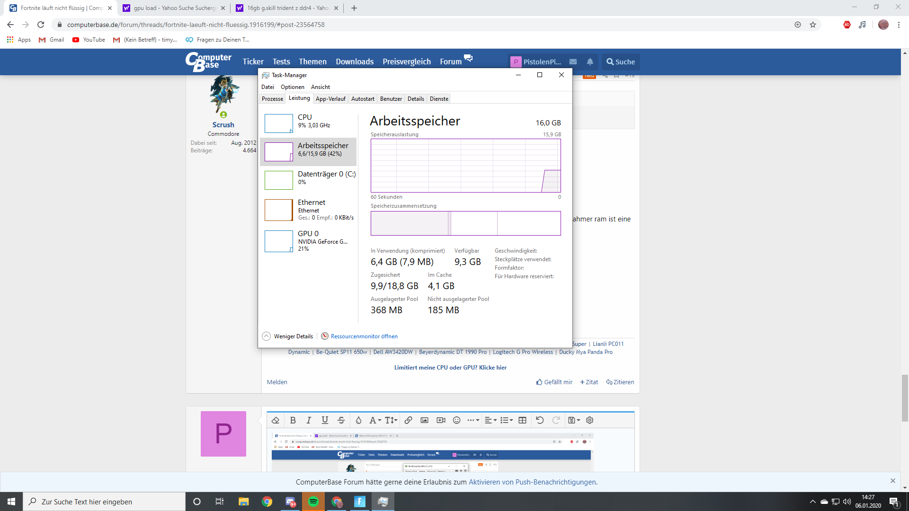Switch to the Prozesse tab
Viewport: 909px width, 511px height.
click(272, 99)
